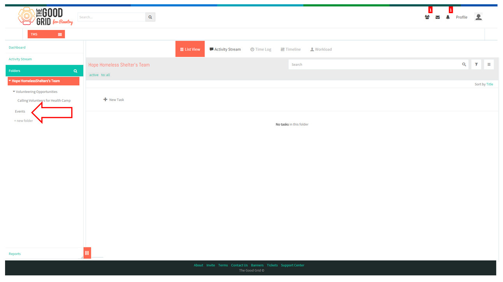Open the Events folder
The image size is (503, 282).
coord(20,111)
